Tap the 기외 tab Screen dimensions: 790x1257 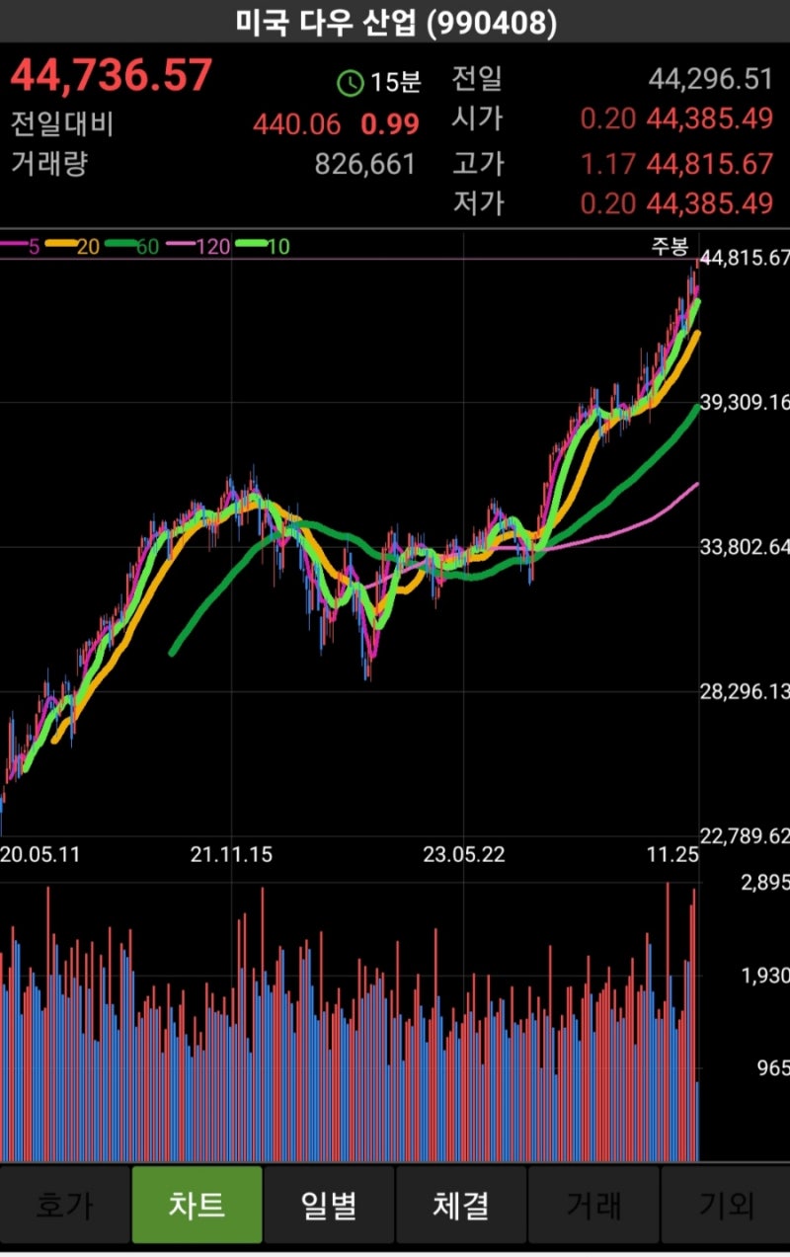[x=726, y=1205]
